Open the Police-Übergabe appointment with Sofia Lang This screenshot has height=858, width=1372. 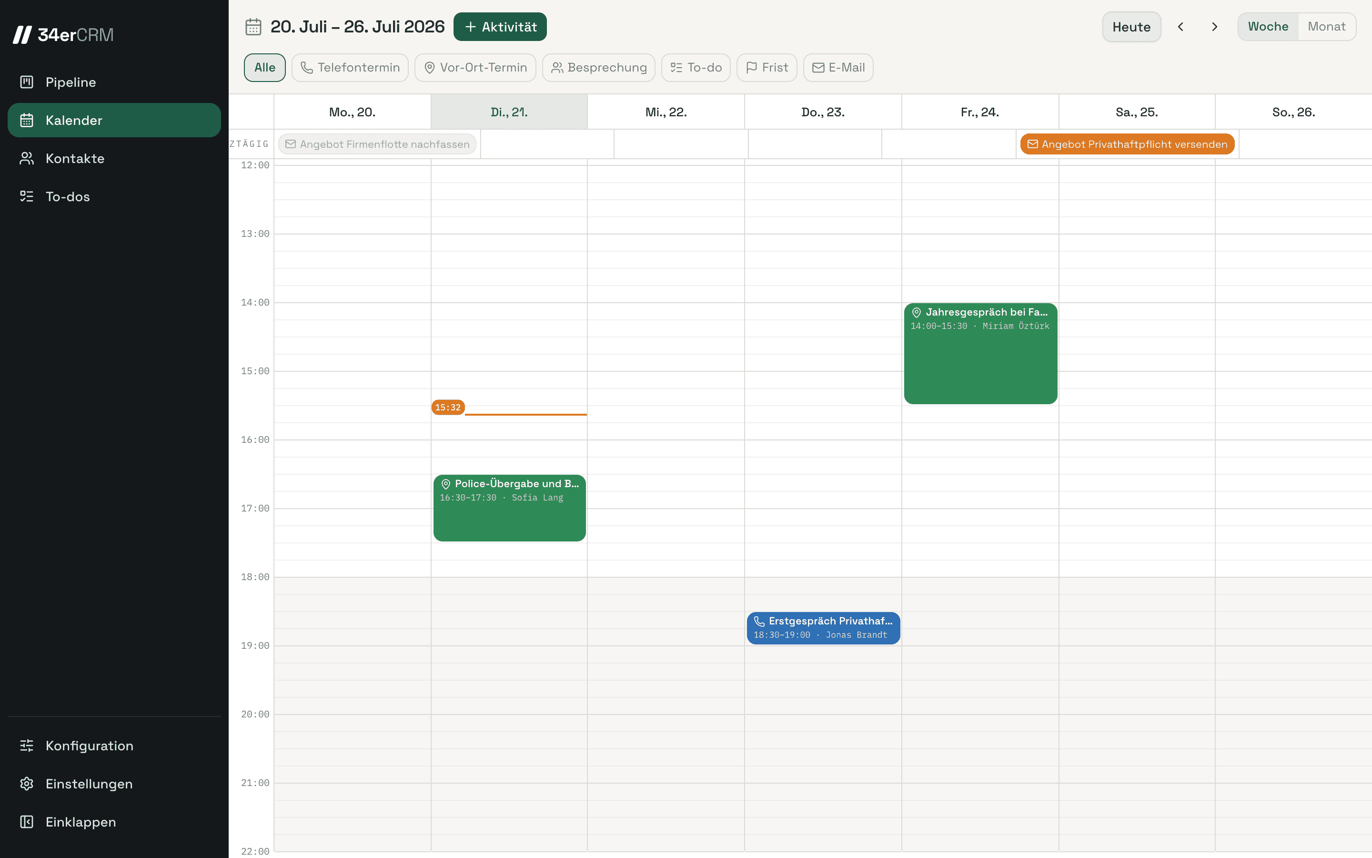509,508
